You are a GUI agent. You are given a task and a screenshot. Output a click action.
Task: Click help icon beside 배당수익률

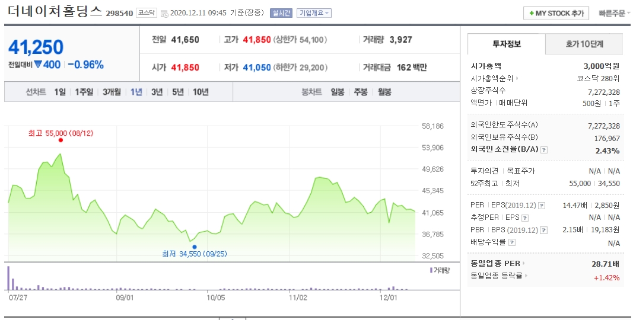(x=512, y=242)
